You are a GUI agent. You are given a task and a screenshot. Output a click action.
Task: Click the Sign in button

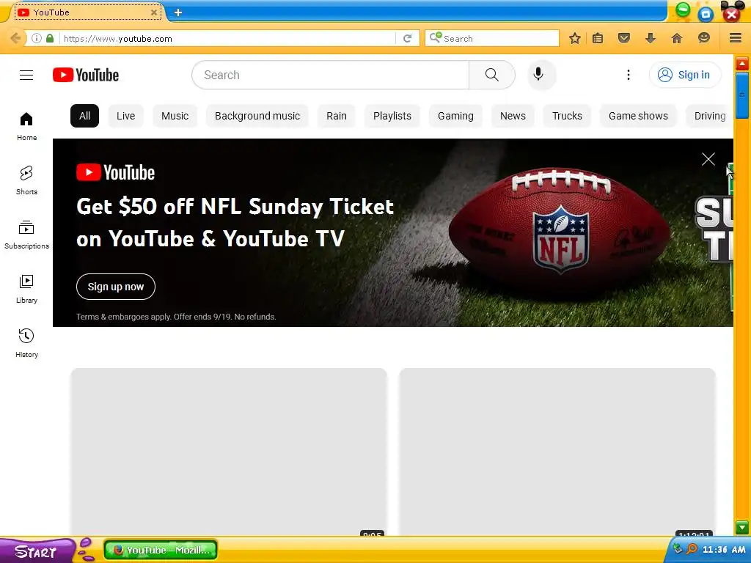point(685,75)
